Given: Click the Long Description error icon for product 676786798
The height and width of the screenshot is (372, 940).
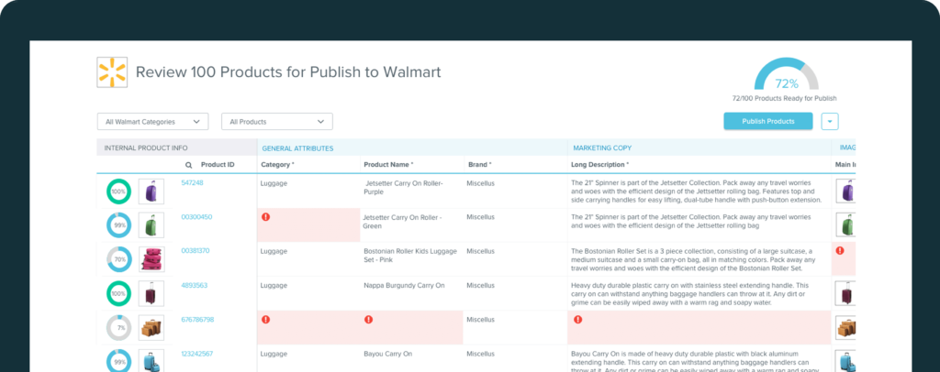Looking at the screenshot, I should [577, 320].
